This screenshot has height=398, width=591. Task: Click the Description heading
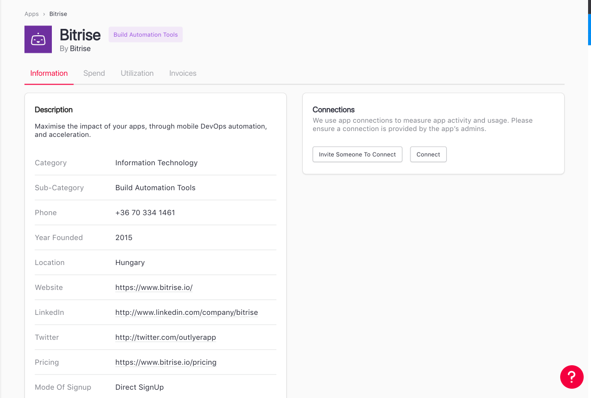click(54, 110)
